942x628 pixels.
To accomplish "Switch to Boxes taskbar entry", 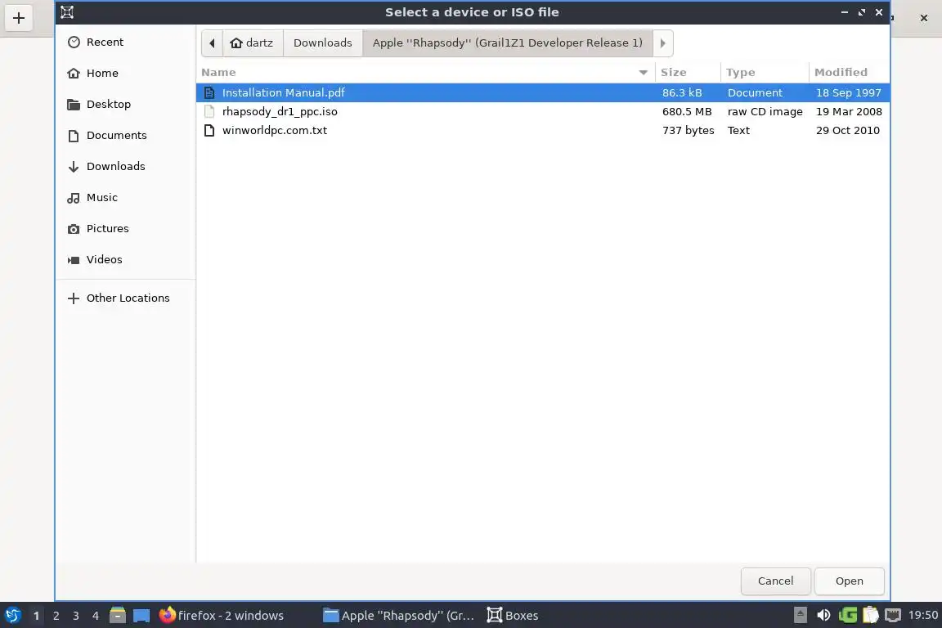I will pos(513,616).
